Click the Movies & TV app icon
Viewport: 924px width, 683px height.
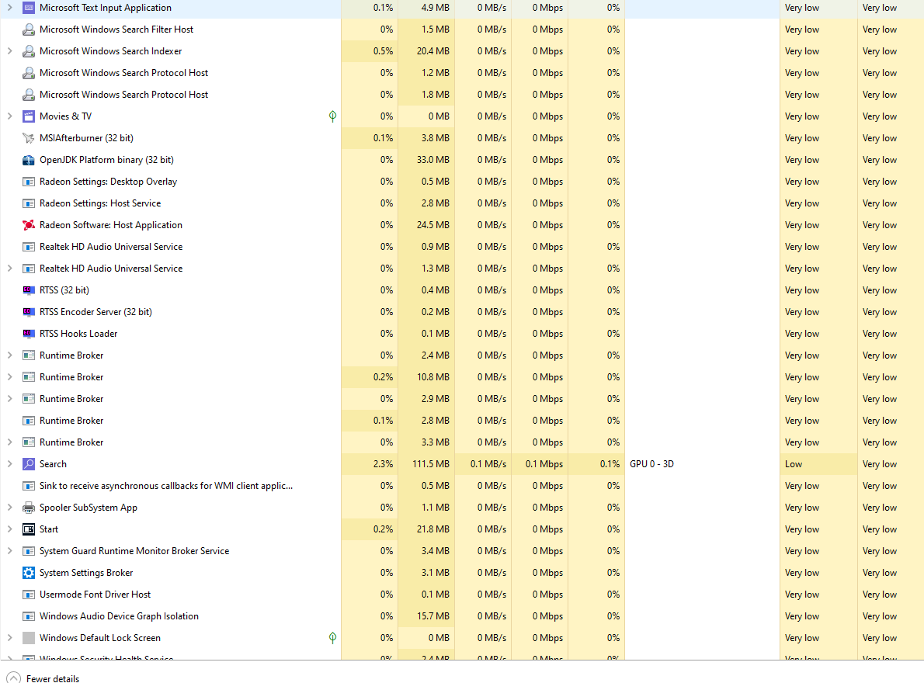coord(29,116)
